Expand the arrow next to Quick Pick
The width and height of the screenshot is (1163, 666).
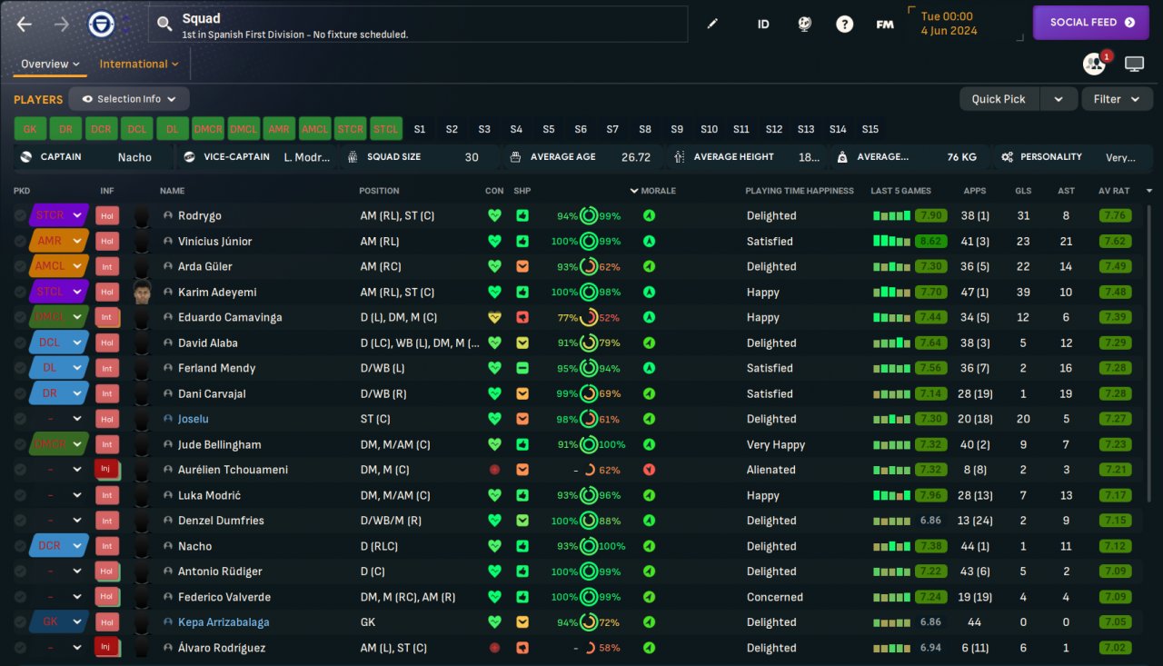pos(1059,99)
